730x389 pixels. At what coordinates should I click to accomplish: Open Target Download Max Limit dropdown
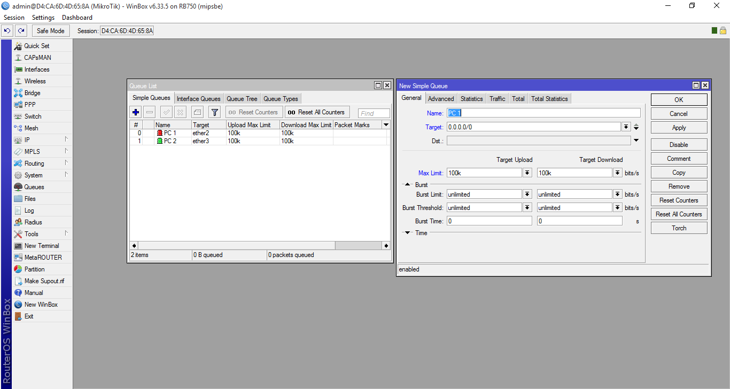(x=618, y=173)
